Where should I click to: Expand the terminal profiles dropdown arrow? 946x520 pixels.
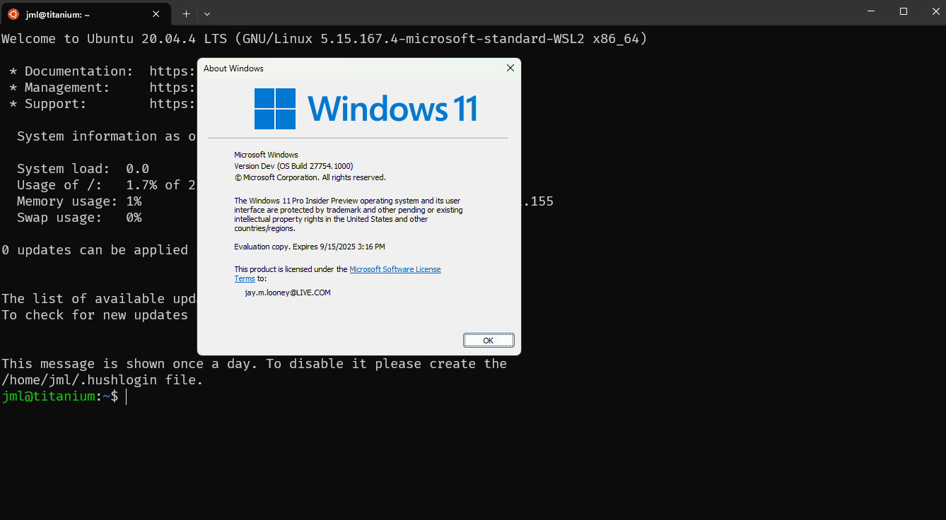coord(207,13)
